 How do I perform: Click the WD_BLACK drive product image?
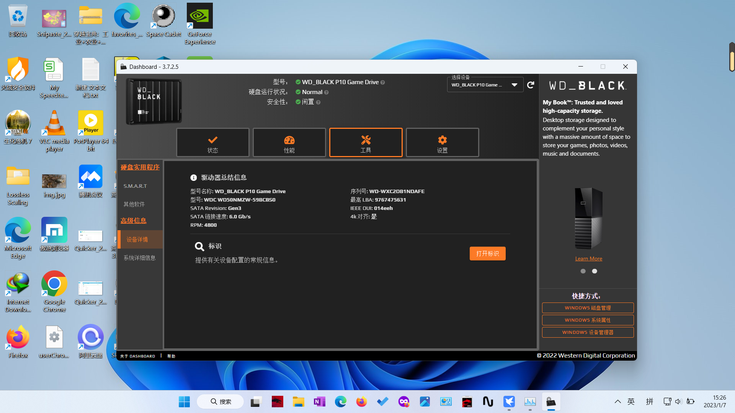[154, 101]
